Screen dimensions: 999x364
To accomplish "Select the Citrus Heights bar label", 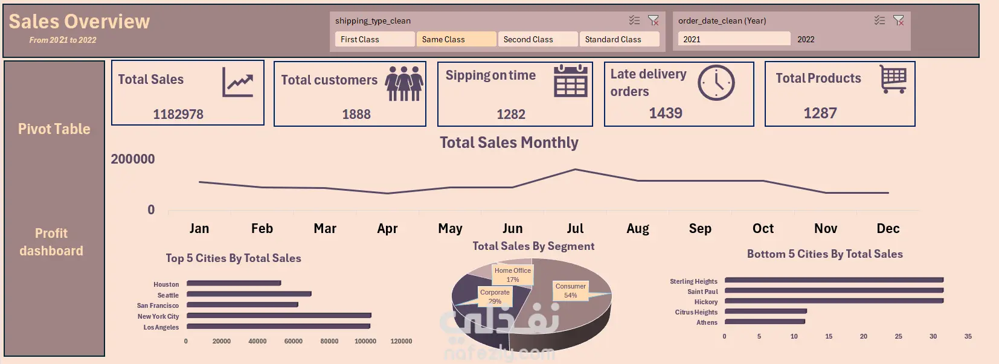I will click(696, 312).
